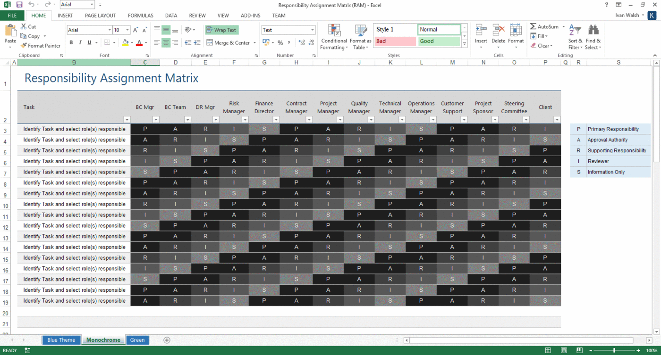Click the Format as Table icon
Viewport: 661px width, 355px height.
coord(360,36)
